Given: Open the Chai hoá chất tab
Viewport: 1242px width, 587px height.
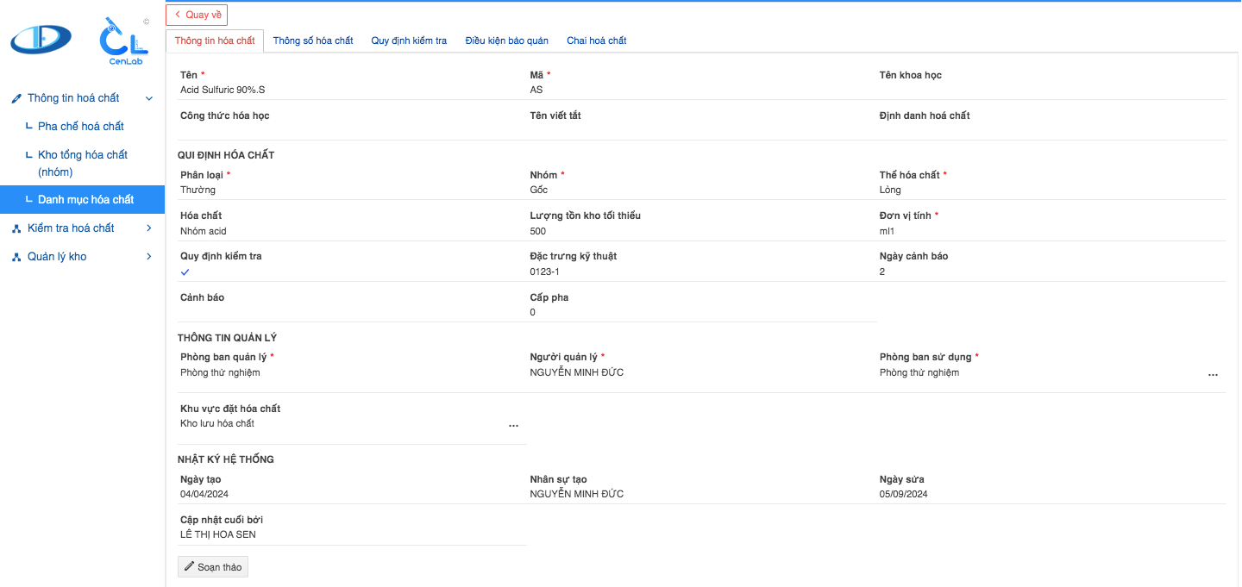Looking at the screenshot, I should coord(596,41).
